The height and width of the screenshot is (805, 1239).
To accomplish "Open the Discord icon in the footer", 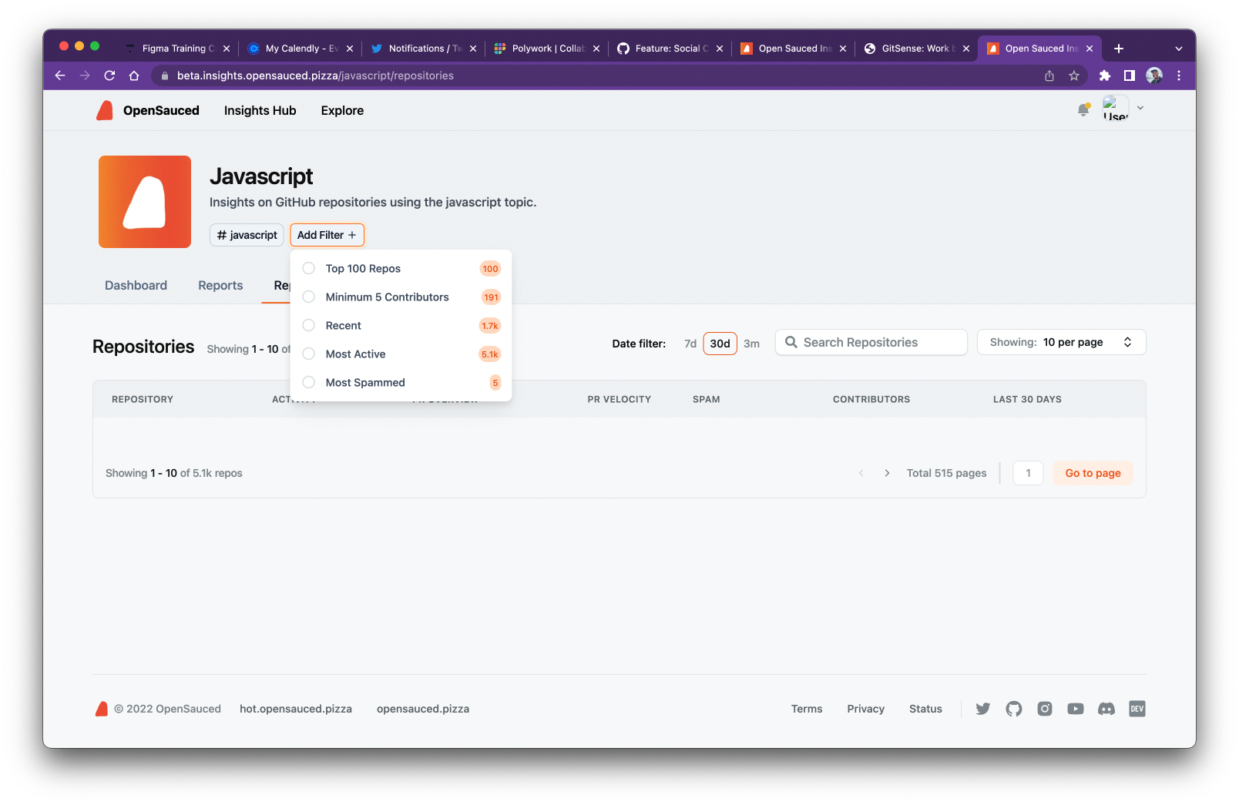I will click(1106, 709).
